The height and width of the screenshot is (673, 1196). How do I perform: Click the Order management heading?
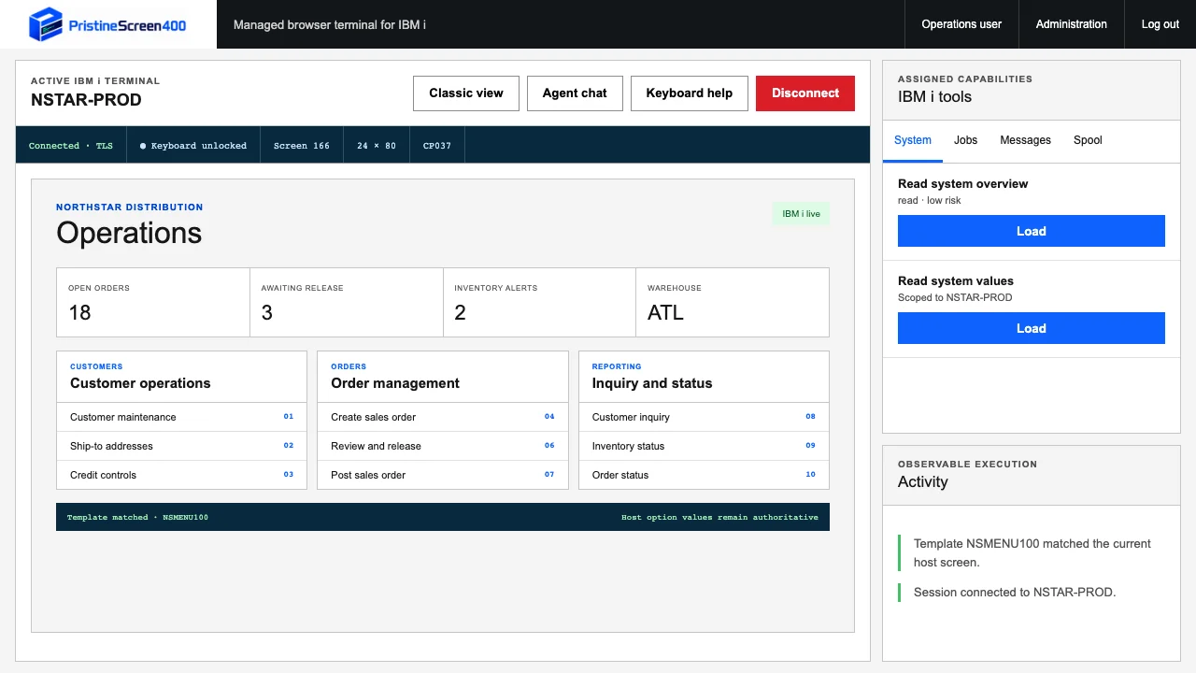[395, 383]
